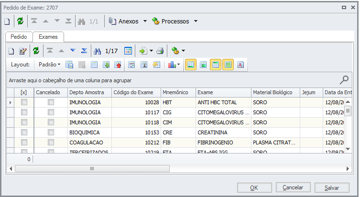Switch to the Pedido tab
The image size is (360, 197).
click(x=19, y=37)
